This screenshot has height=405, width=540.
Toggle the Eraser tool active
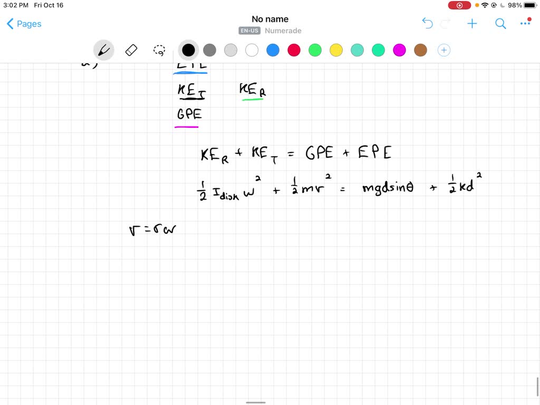click(x=131, y=50)
